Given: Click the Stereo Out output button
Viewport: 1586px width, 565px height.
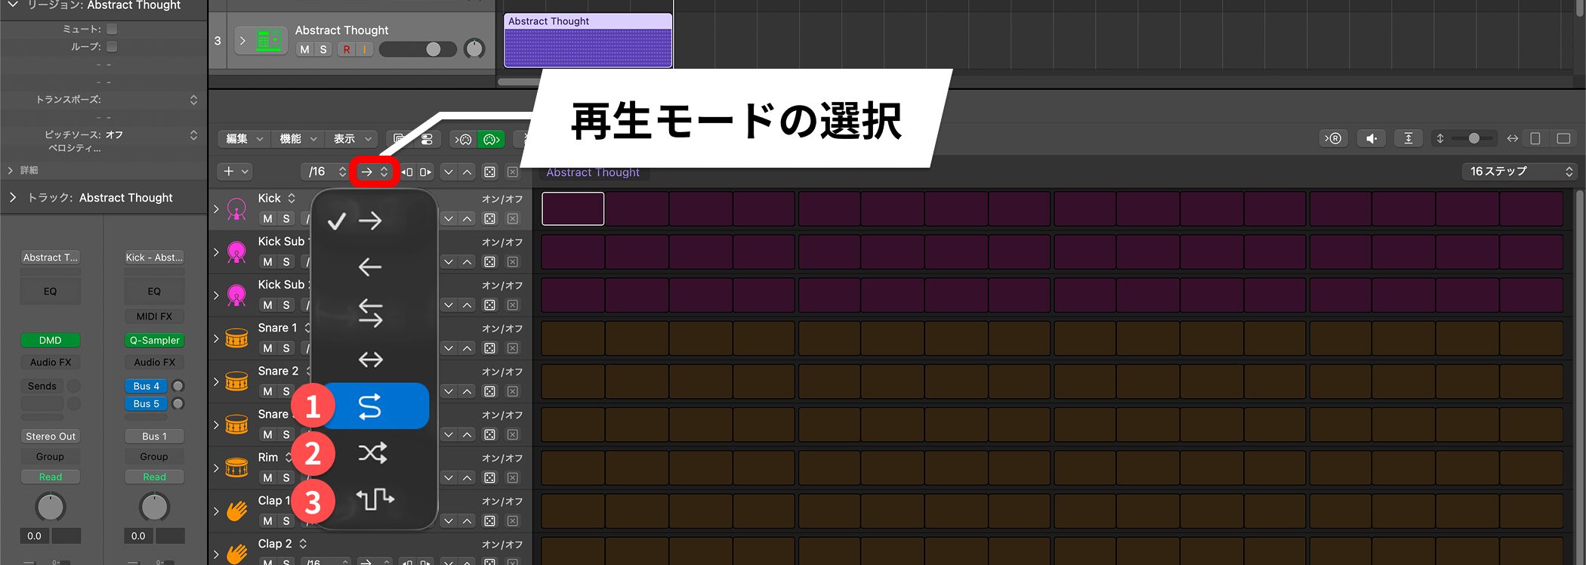Looking at the screenshot, I should point(50,437).
